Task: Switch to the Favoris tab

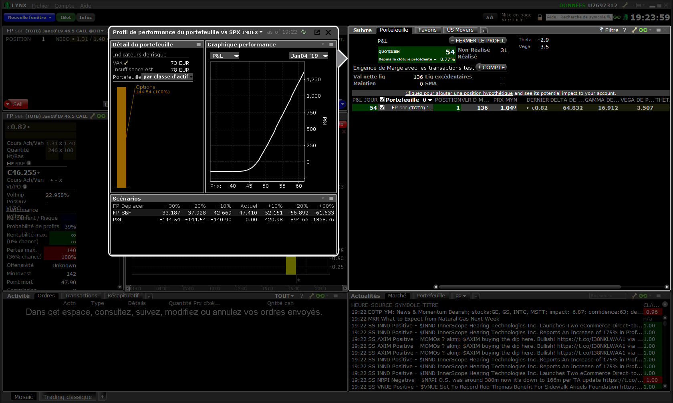Action: (427, 30)
